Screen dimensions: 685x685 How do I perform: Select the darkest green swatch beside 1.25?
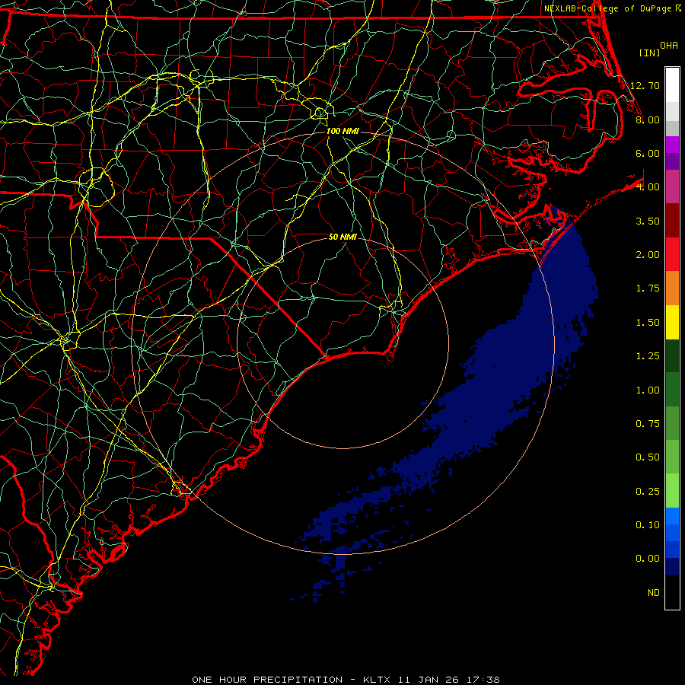pyautogui.click(x=672, y=356)
